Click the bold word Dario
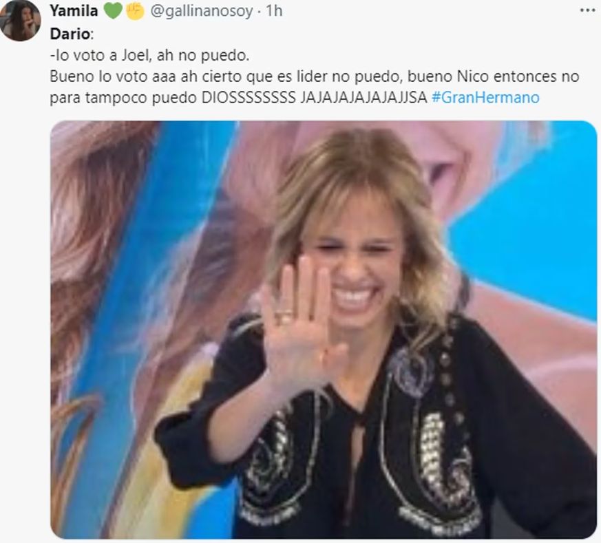Screen dimensions: 601x543 tap(70, 34)
